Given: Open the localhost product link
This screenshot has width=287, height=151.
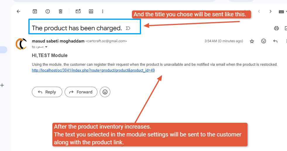Looking at the screenshot, I should pyautogui.click(x=93, y=70).
